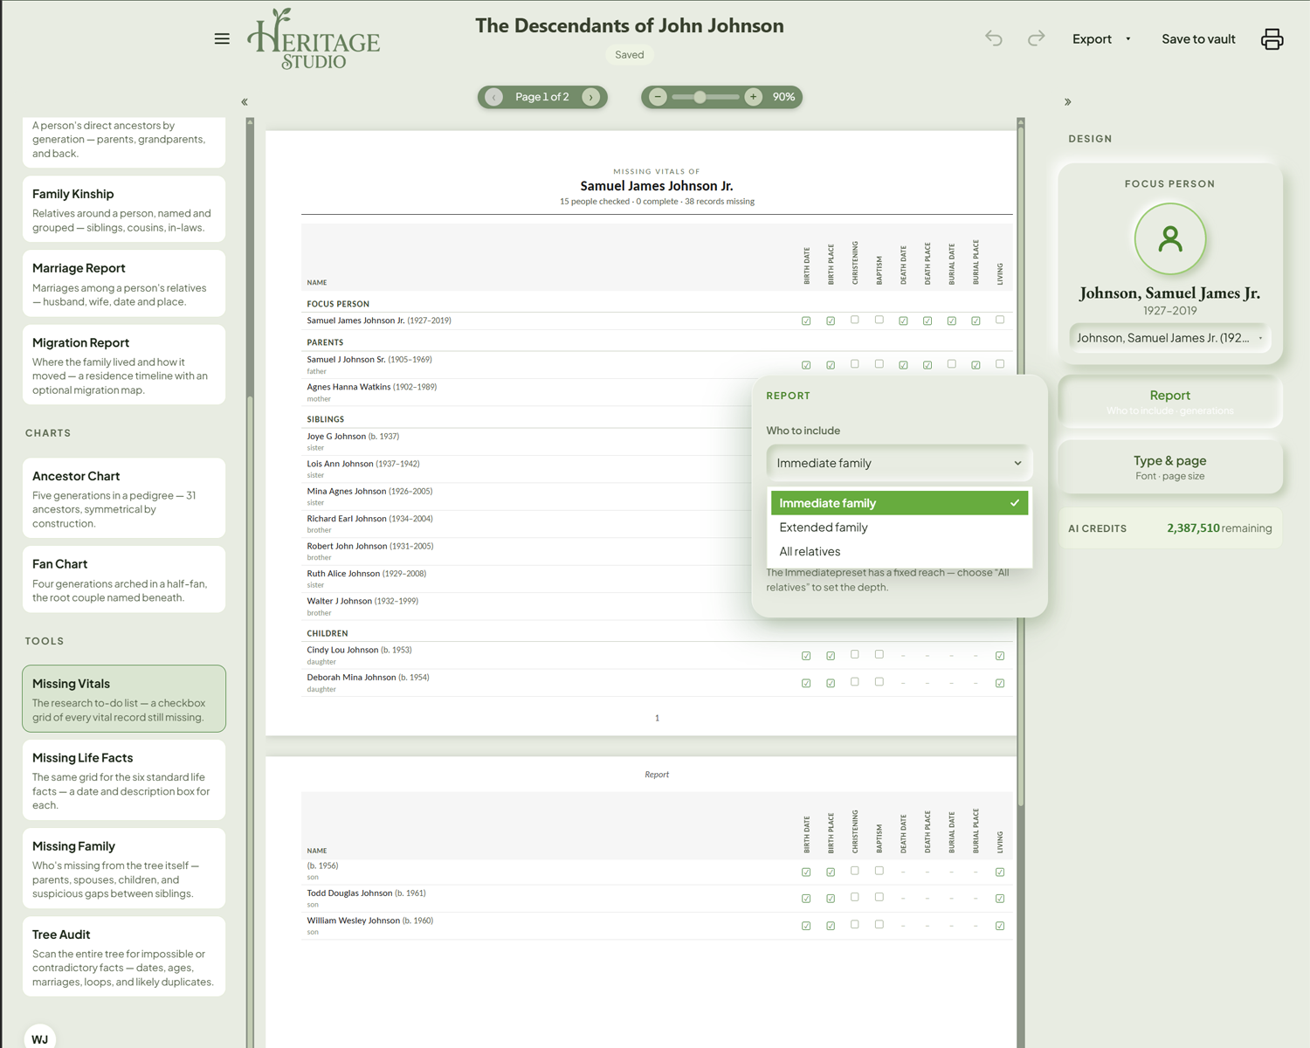Print the report with printer icon

(x=1272, y=38)
